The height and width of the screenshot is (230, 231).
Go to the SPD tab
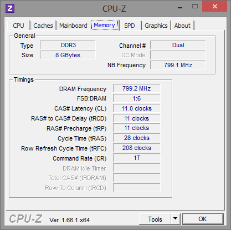click(x=130, y=26)
